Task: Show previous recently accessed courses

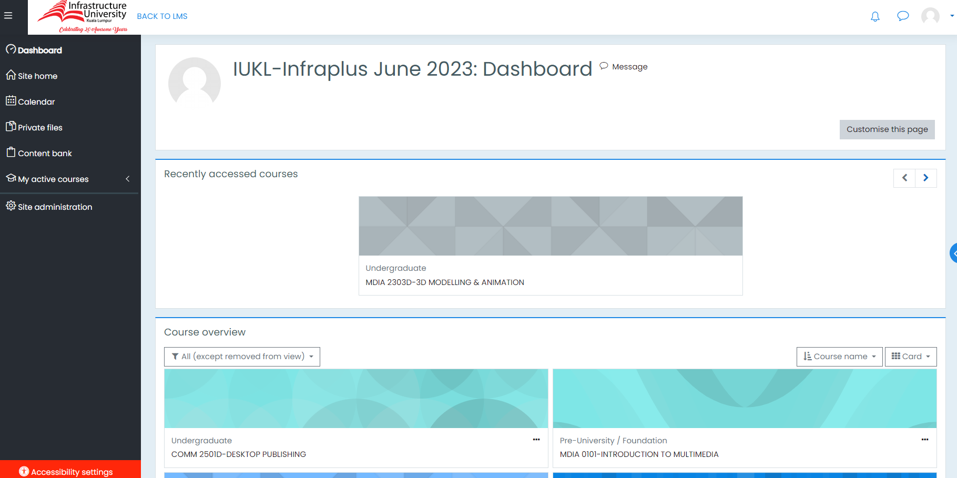Action: pyautogui.click(x=904, y=178)
